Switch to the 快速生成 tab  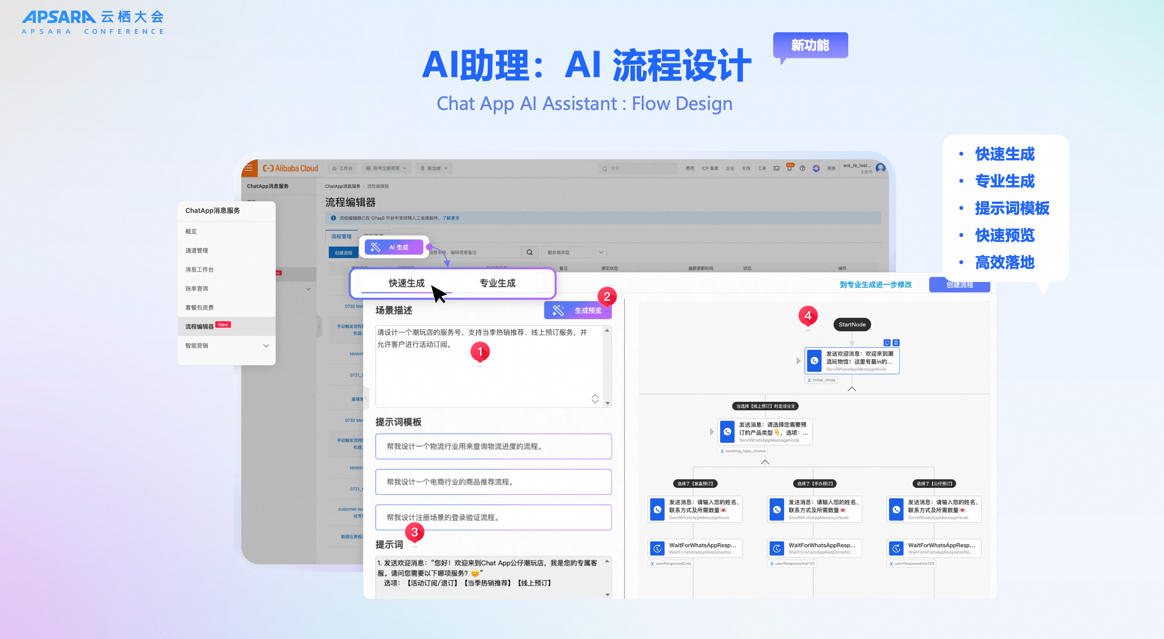406,283
